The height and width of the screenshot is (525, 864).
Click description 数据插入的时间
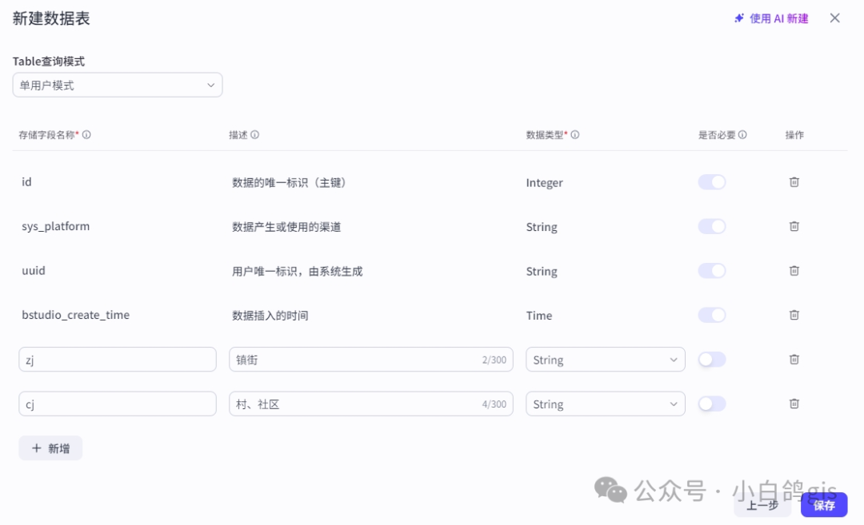pos(270,316)
